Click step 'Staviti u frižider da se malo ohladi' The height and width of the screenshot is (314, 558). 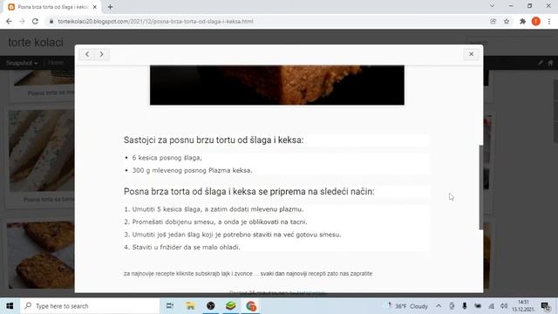(x=186, y=247)
